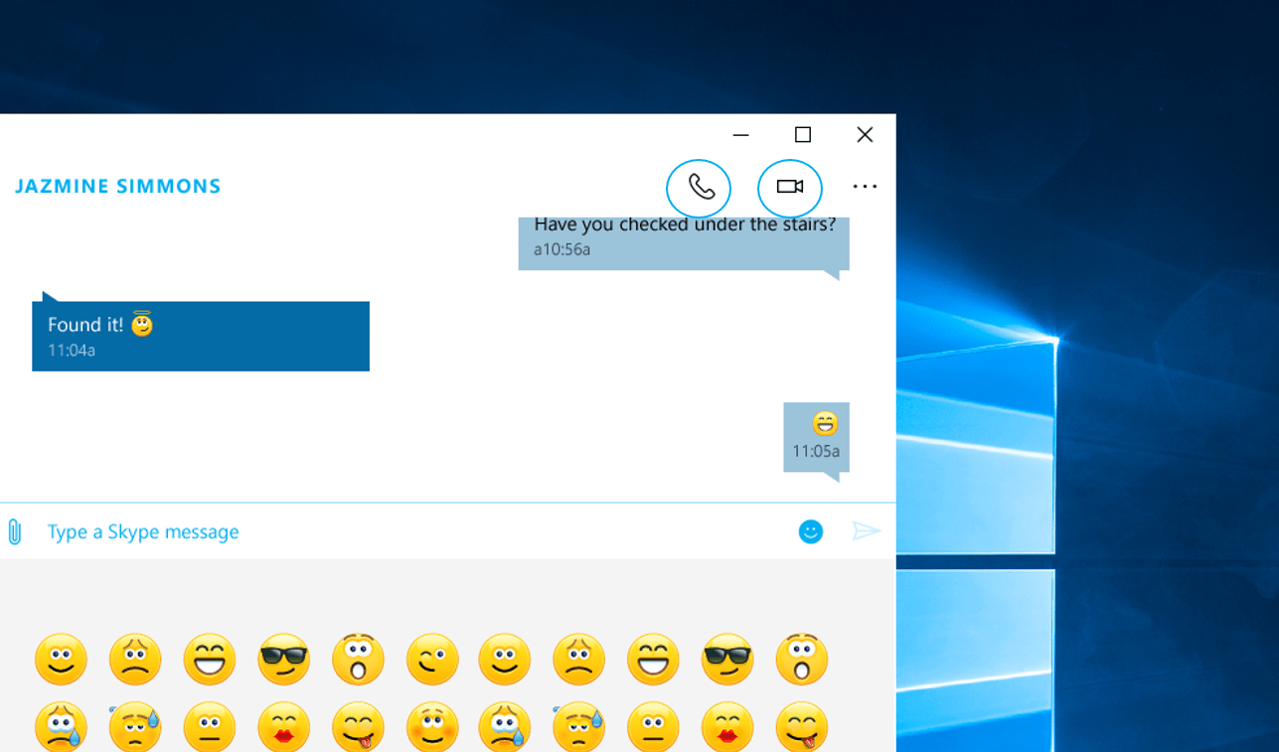
Task: Choose the first kissing lips emoji
Action: pyautogui.click(x=283, y=727)
